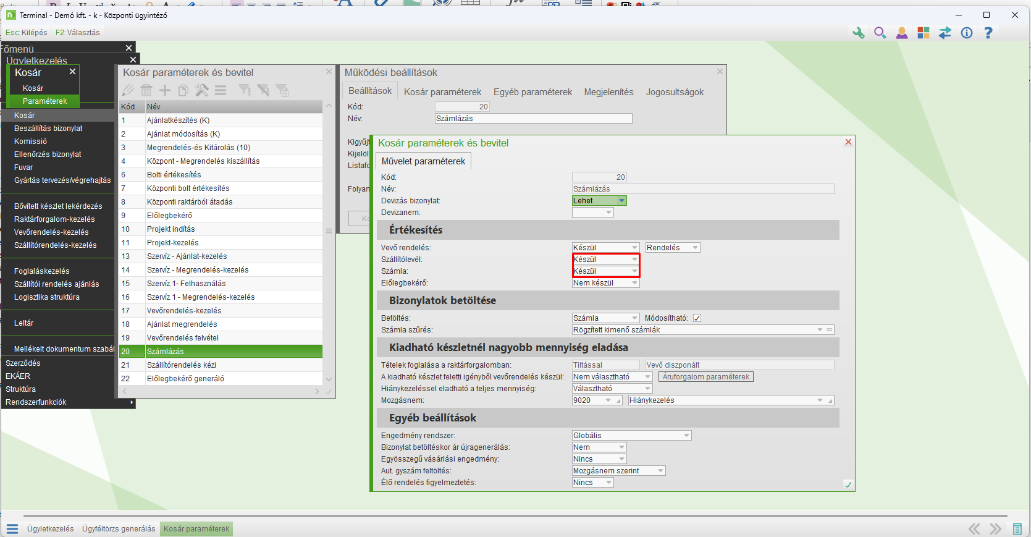Select Vevőrendelés-kezelés in the side menu
The height and width of the screenshot is (537, 1031).
point(51,232)
